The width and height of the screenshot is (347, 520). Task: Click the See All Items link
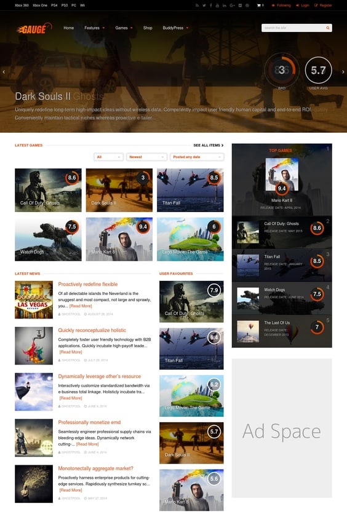point(208,145)
